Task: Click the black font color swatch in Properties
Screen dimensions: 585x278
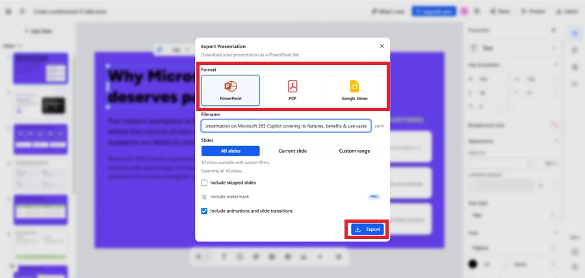Action: 473,264
